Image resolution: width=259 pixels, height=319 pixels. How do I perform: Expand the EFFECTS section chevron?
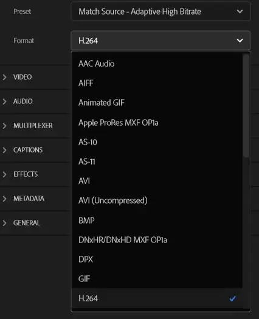pyautogui.click(x=4, y=174)
